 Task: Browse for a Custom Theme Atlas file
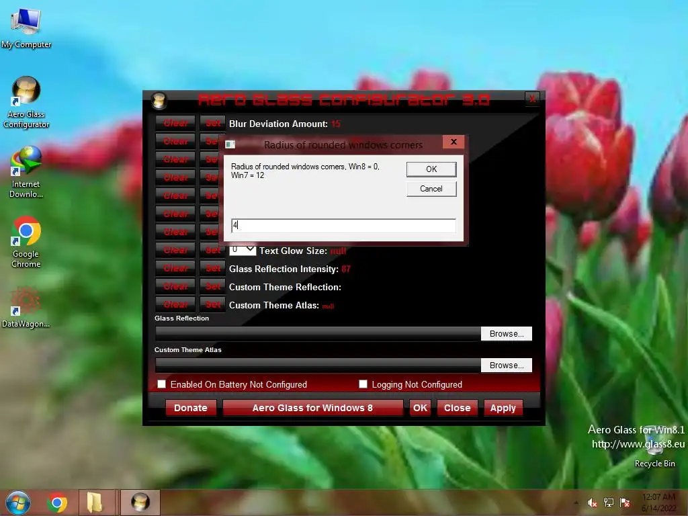(x=507, y=365)
